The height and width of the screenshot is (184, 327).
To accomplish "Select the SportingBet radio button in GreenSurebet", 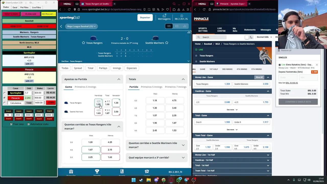I will pyautogui.click(x=5, y=93).
